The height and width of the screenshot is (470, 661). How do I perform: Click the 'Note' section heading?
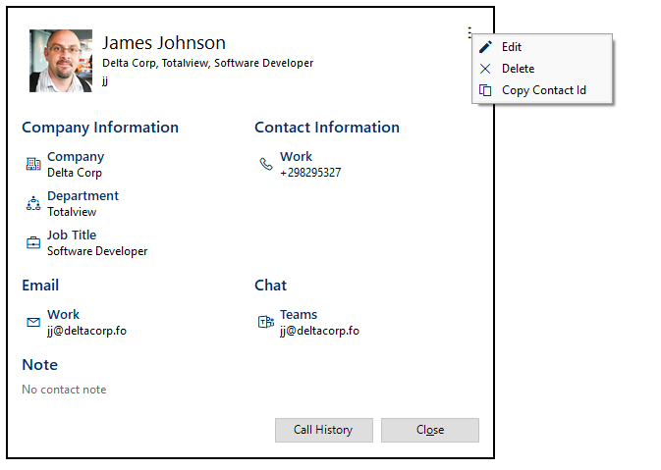tap(40, 365)
